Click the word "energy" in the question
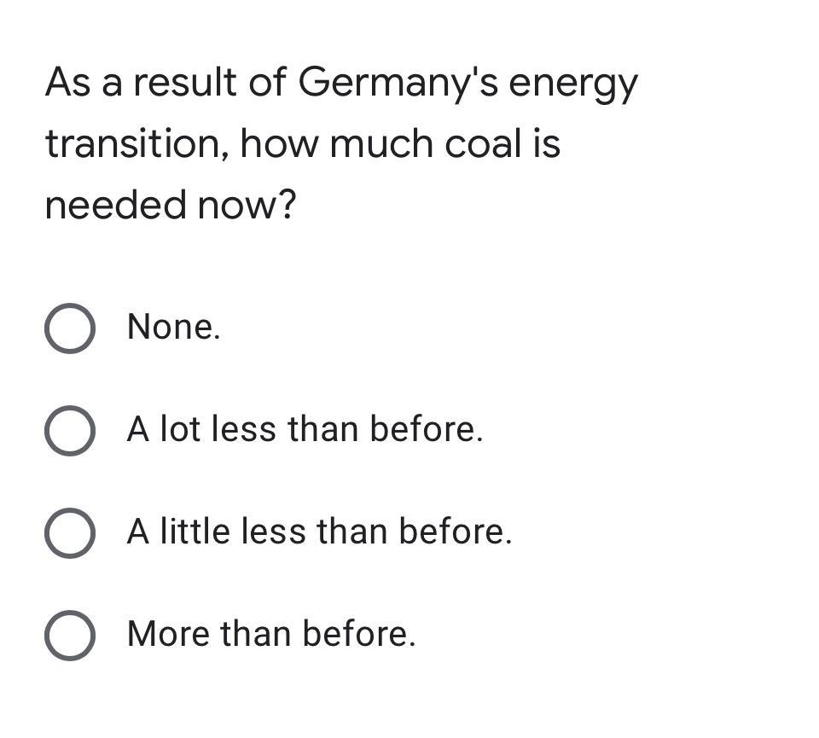 [x=573, y=86]
